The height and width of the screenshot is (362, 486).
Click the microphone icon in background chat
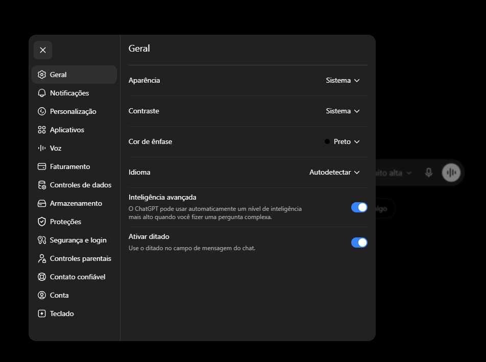(x=429, y=173)
